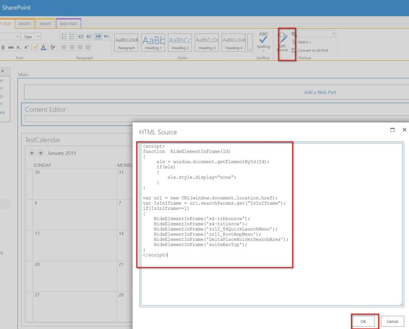Click the bulleted list icon
This screenshot has width=409, height=329.
click(64, 36)
